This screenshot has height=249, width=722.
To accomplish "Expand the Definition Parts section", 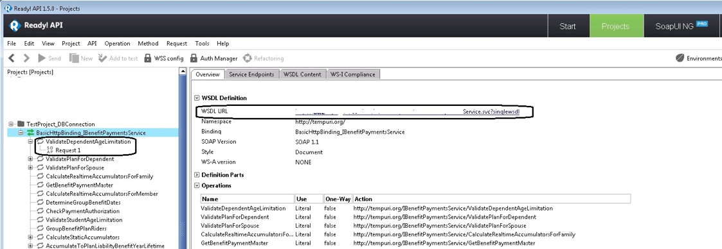I will click(x=197, y=175).
